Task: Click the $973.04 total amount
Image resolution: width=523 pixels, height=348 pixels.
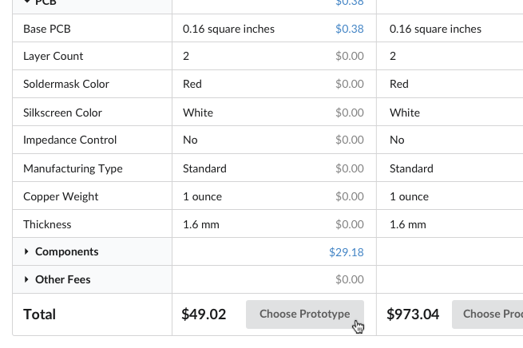Action: pos(413,314)
